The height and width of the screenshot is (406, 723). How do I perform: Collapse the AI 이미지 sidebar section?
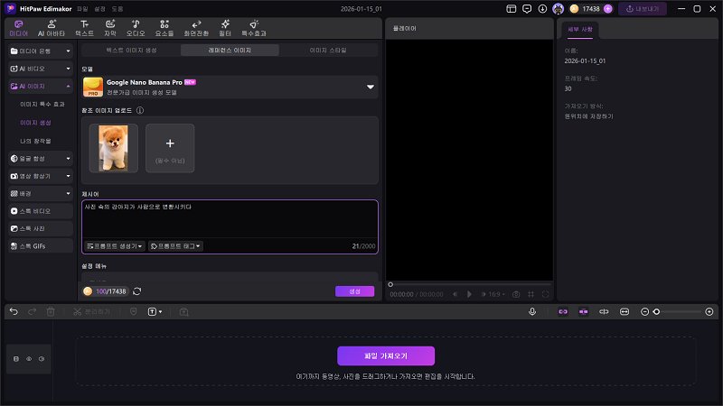click(x=69, y=87)
